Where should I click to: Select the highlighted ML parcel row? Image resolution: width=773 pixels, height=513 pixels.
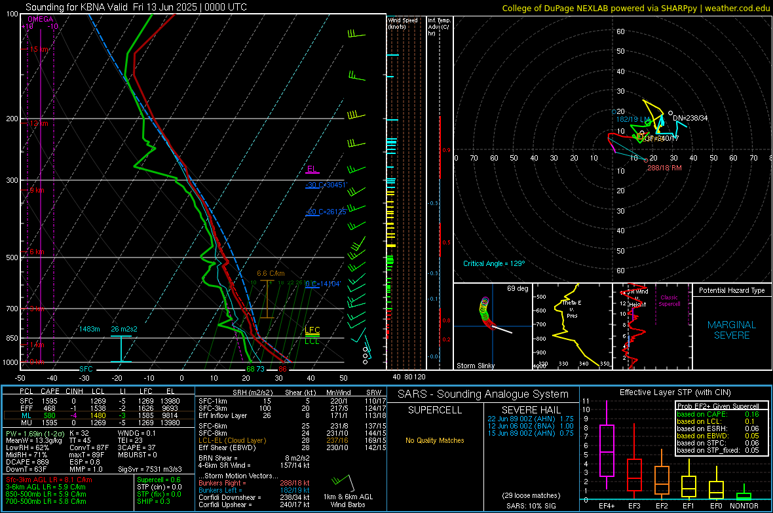[99, 415]
